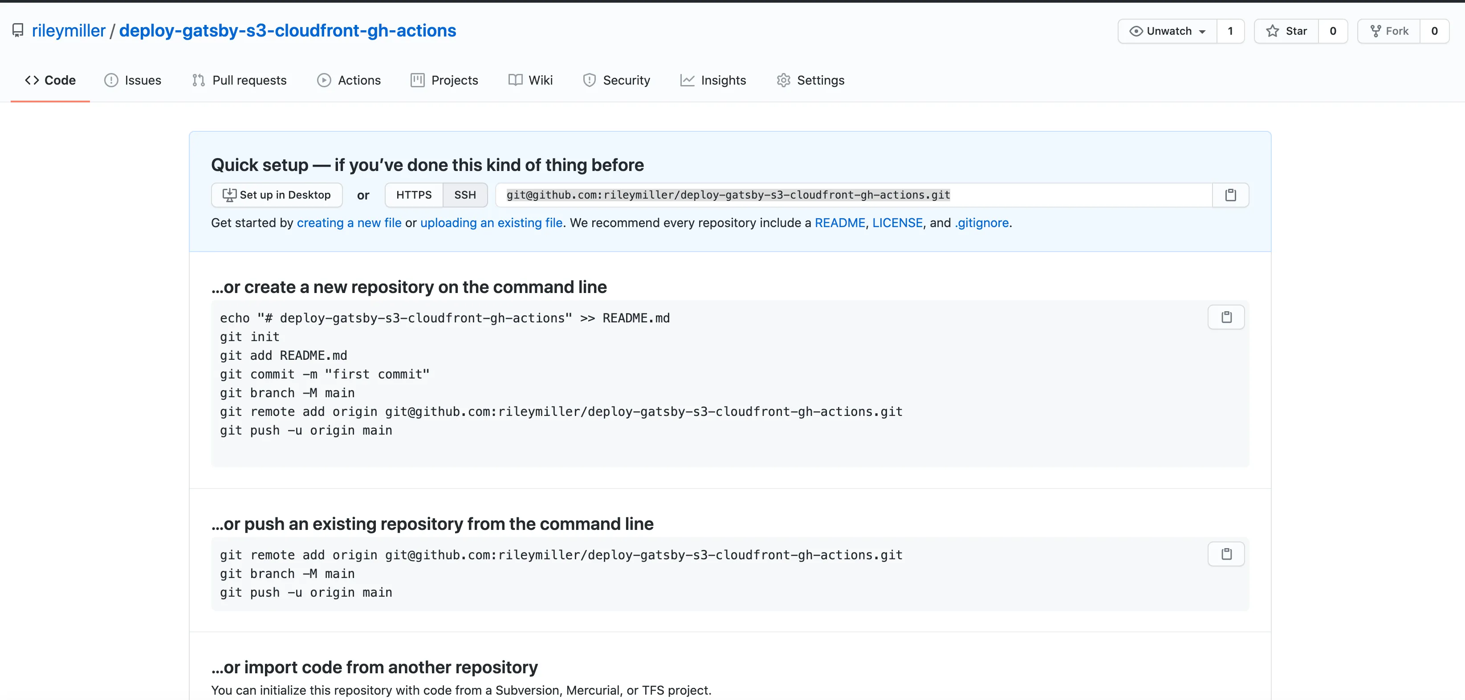1465x700 pixels.
Task: Click the Settings gear icon
Action: 783,80
